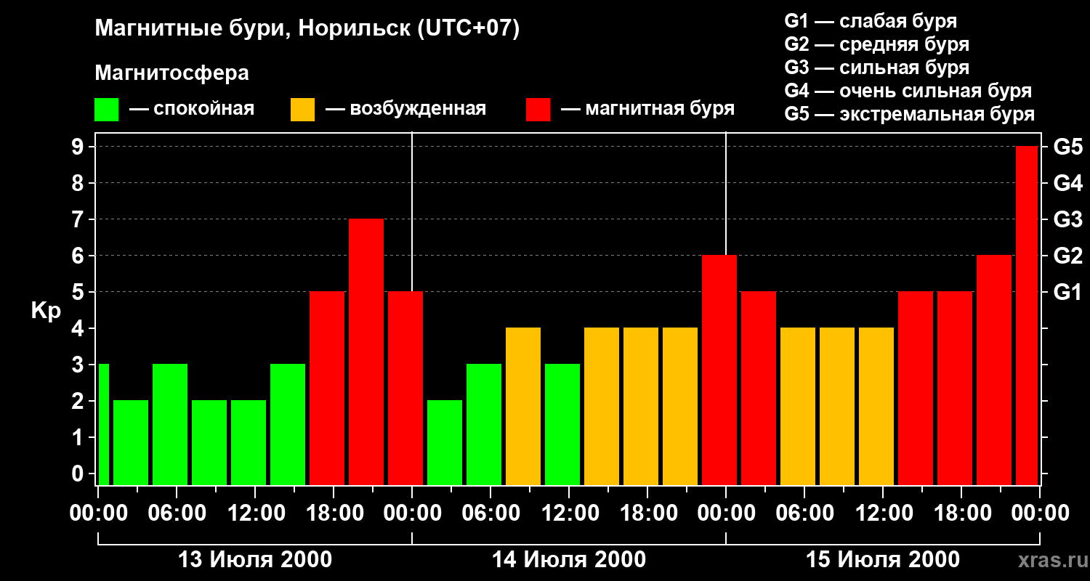The width and height of the screenshot is (1090, 581).
Task: Click the standalone 'G5' right-axis label
Action: click(1067, 147)
